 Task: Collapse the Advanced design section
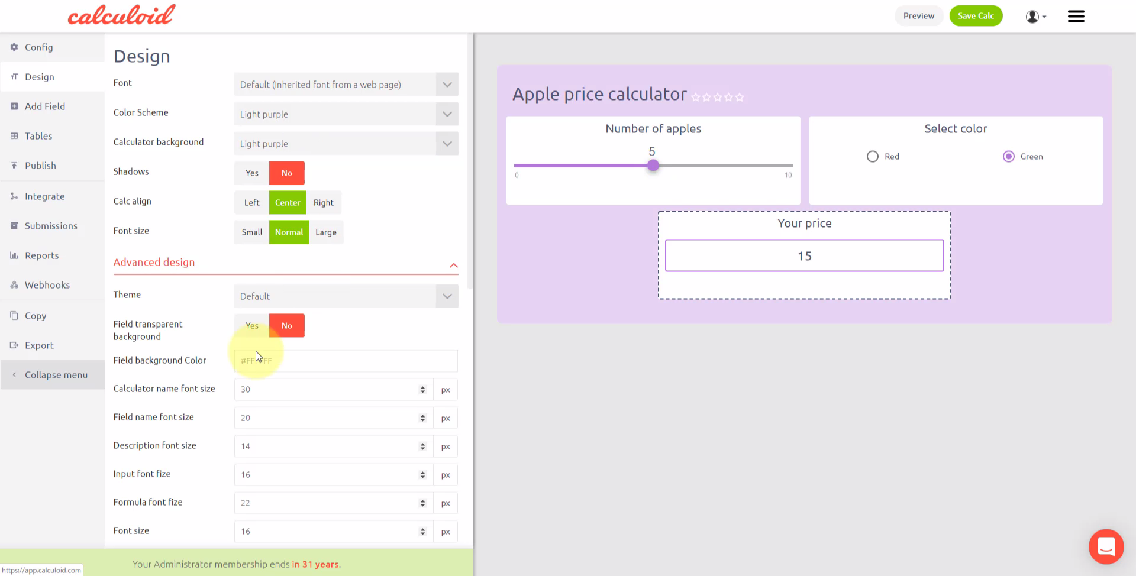coord(454,265)
